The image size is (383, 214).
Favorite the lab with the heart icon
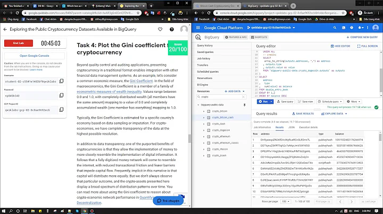160,29
